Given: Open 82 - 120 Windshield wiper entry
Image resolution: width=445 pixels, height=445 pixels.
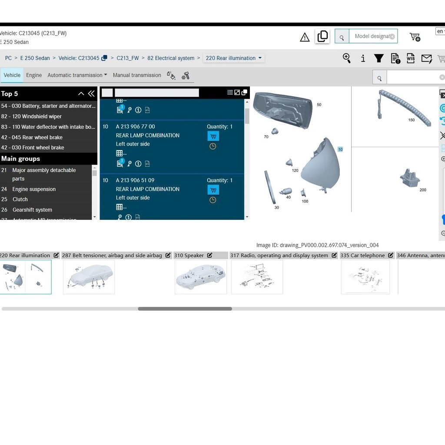Looking at the screenshot, I should point(48,116).
